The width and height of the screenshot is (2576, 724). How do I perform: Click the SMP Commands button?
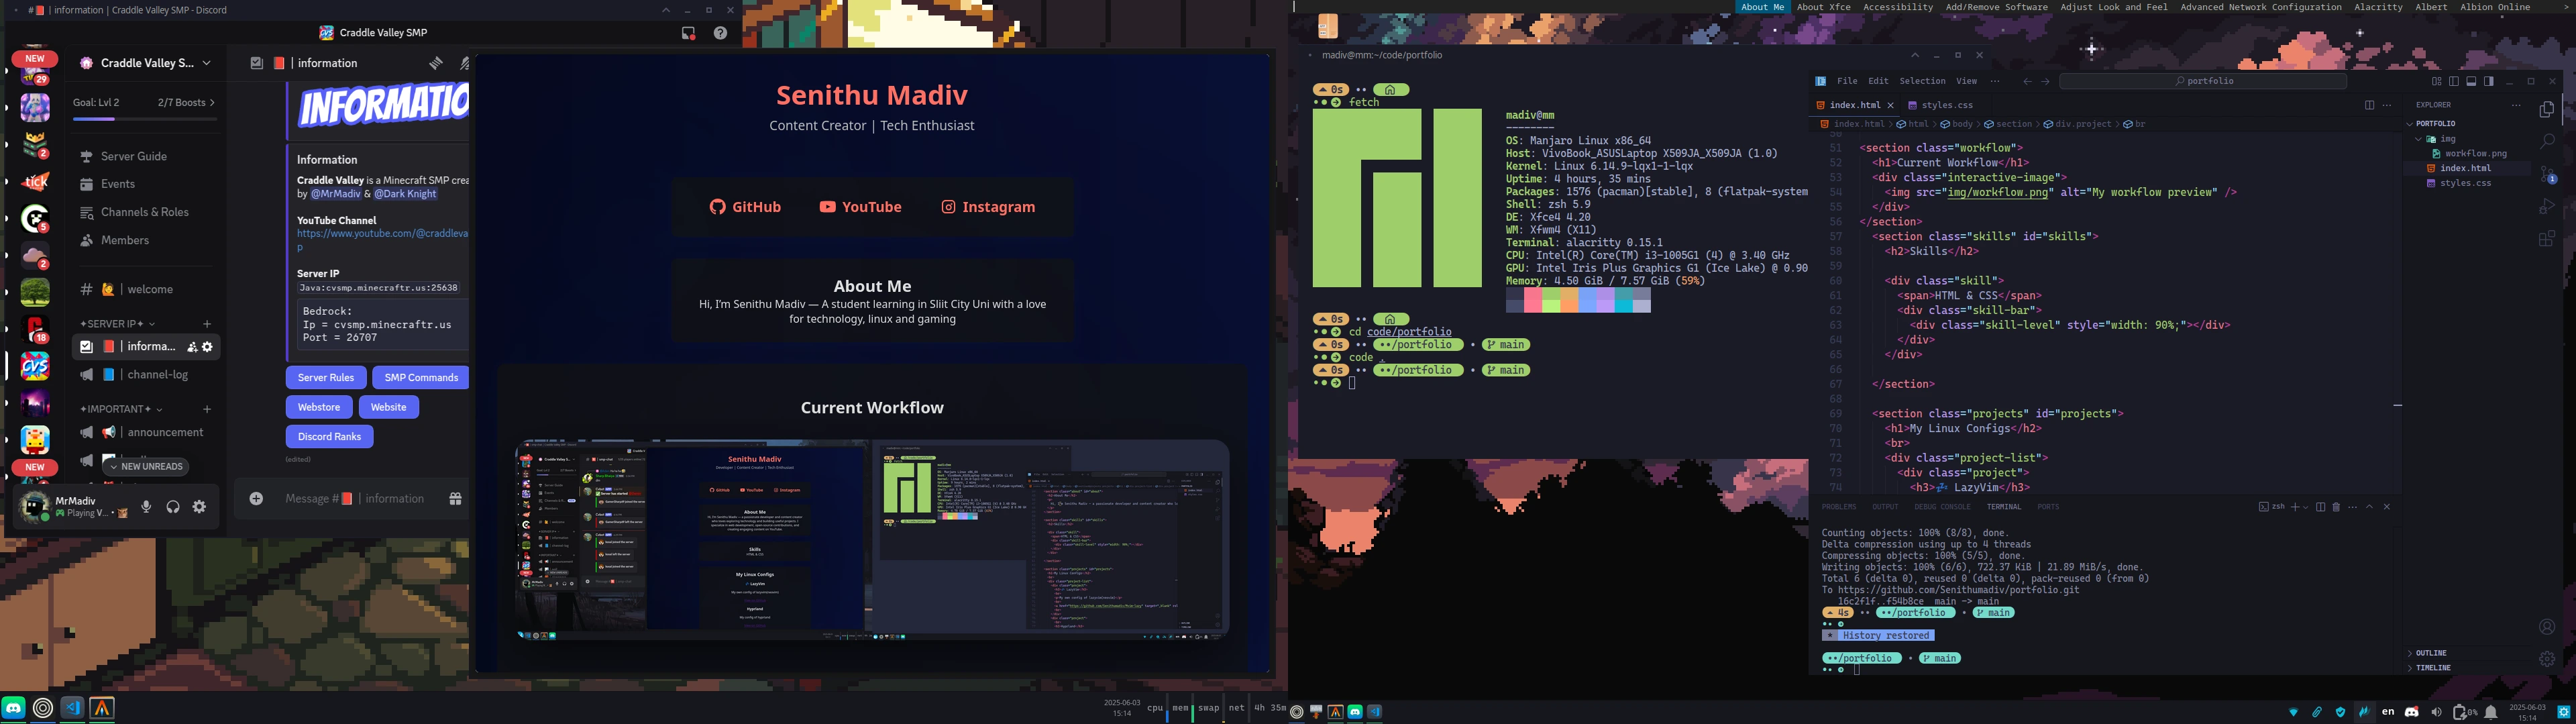point(421,378)
